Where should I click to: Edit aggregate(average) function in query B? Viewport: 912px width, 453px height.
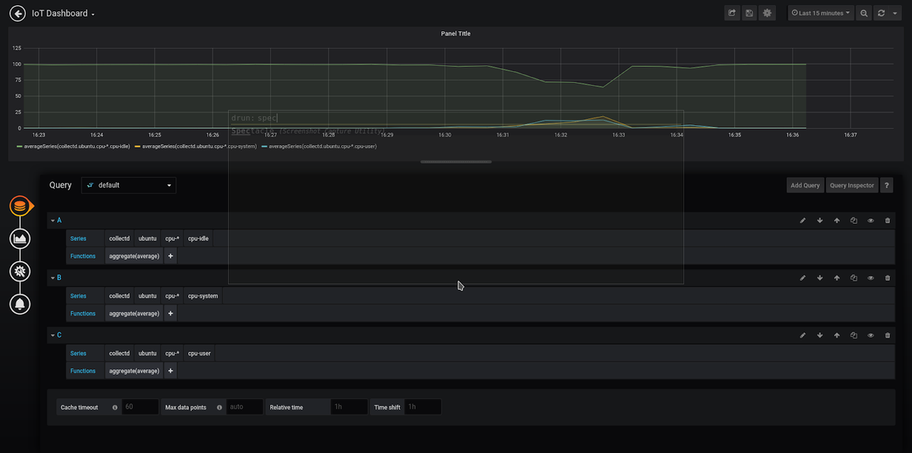click(x=135, y=313)
